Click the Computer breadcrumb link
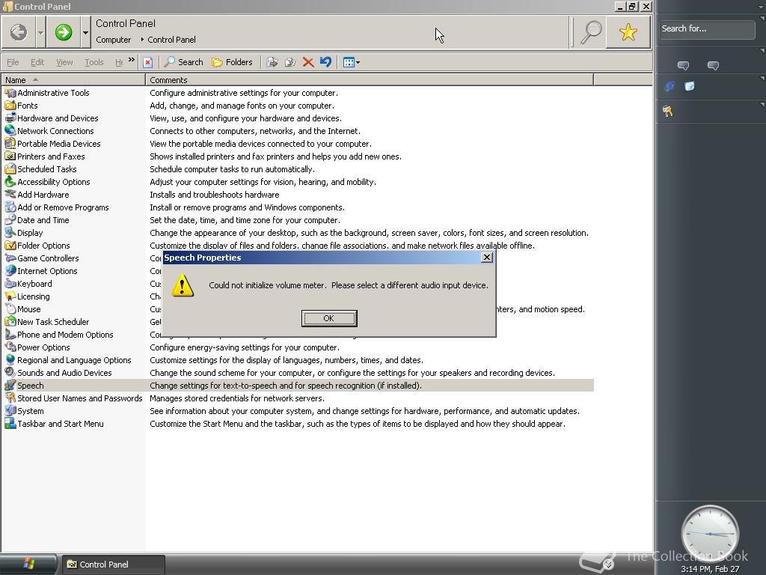Image resolution: width=766 pixels, height=575 pixels. (114, 40)
